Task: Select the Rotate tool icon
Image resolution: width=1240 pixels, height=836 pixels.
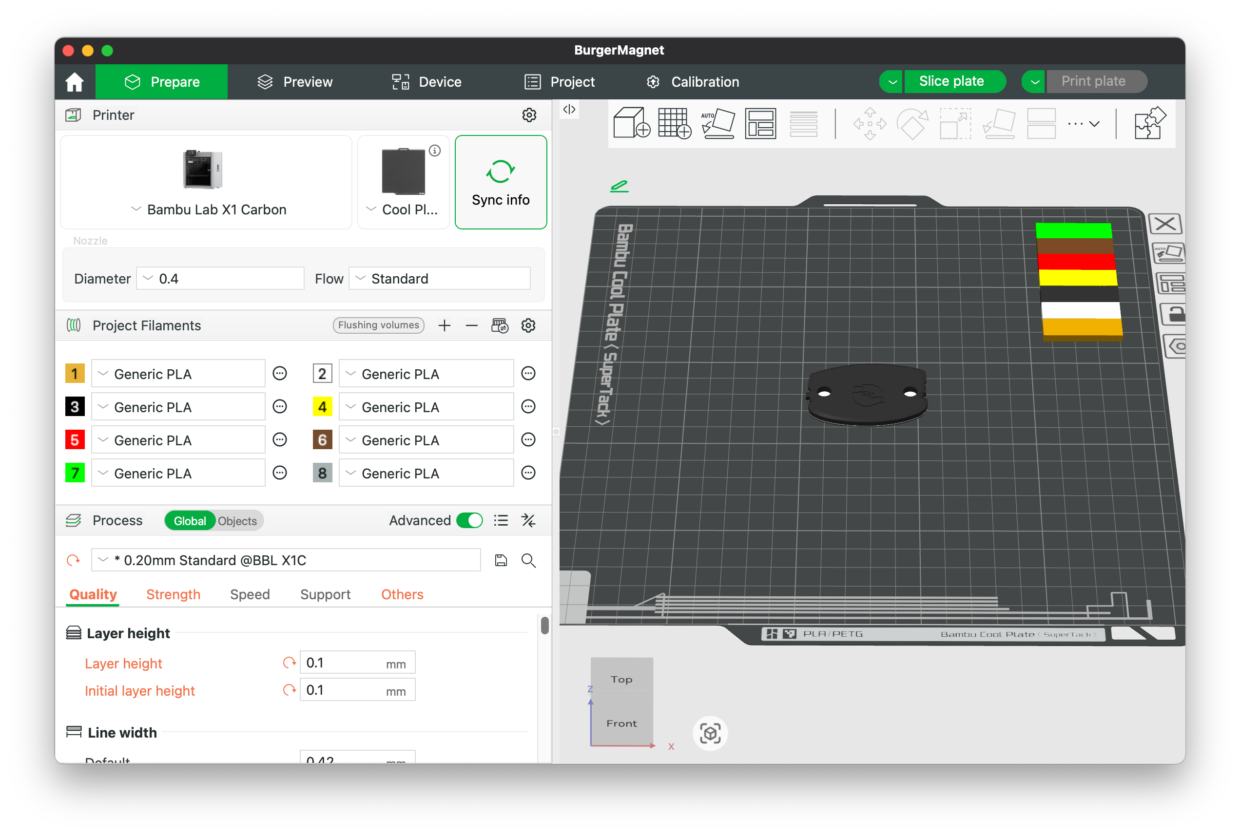Action: [x=912, y=123]
